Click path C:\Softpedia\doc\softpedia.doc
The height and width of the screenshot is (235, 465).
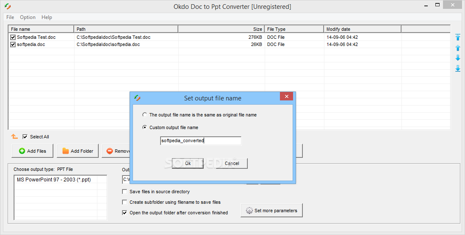point(108,44)
